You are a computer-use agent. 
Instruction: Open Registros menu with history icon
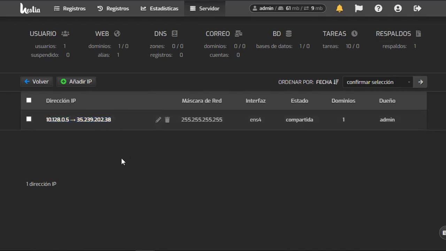click(x=113, y=8)
